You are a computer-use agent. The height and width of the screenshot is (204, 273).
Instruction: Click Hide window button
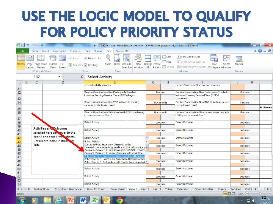point(167,62)
